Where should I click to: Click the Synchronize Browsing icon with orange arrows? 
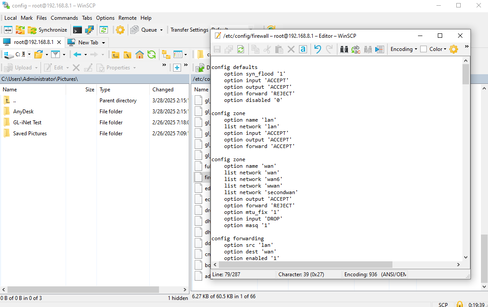click(20, 30)
